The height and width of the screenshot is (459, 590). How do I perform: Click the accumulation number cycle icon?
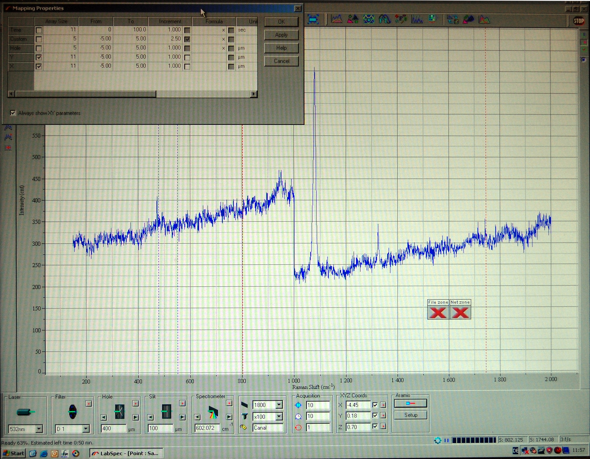298,428
